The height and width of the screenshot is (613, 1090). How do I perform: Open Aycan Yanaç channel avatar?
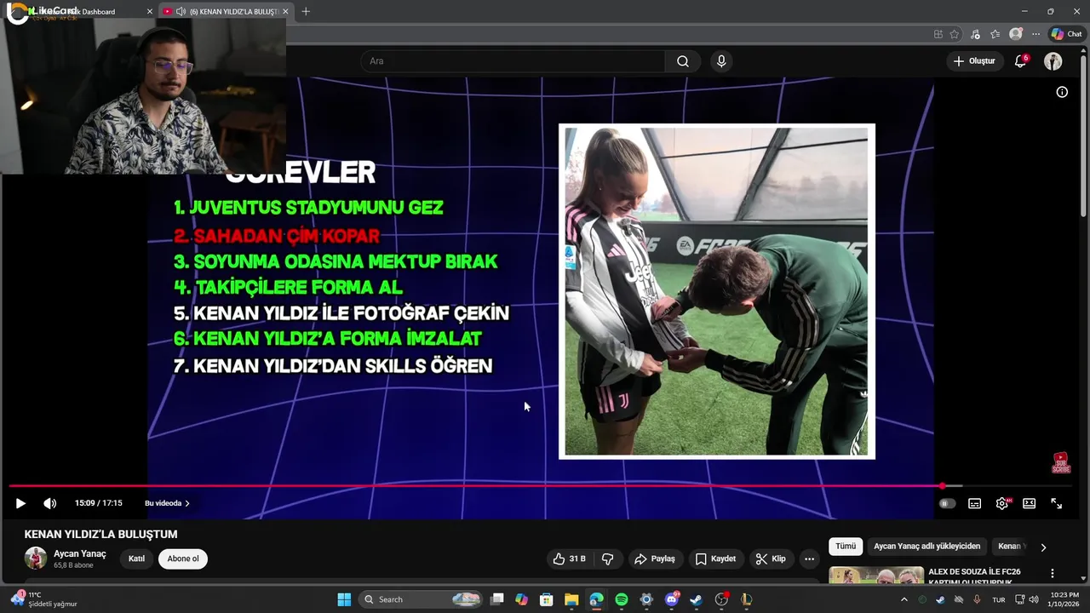36,559
